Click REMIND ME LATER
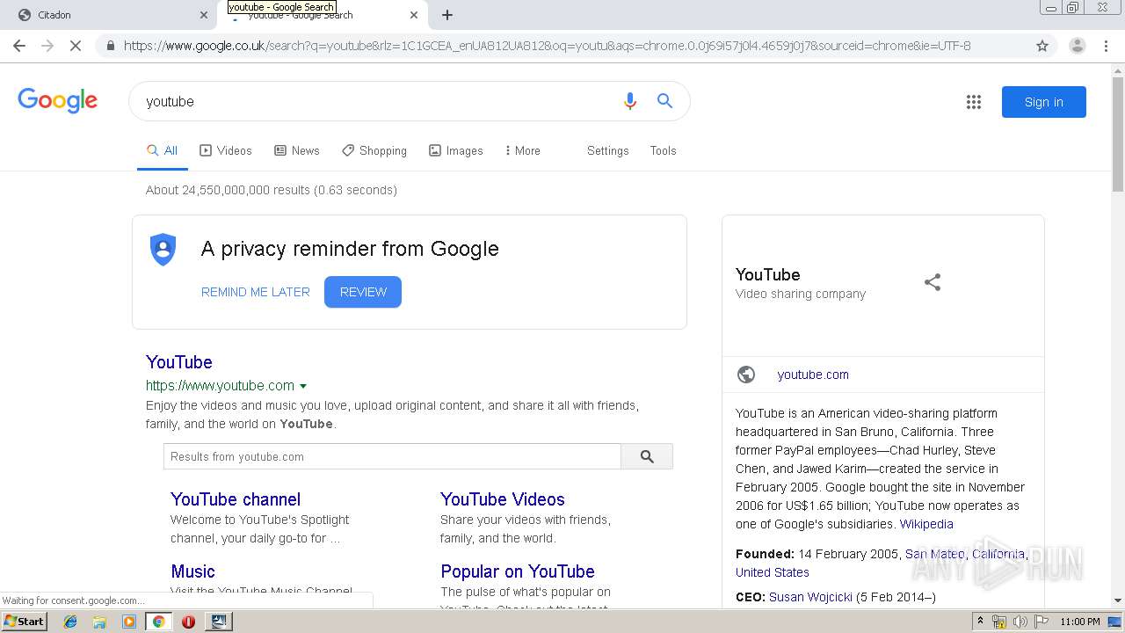Viewport: 1125px width, 633px height. point(256,292)
